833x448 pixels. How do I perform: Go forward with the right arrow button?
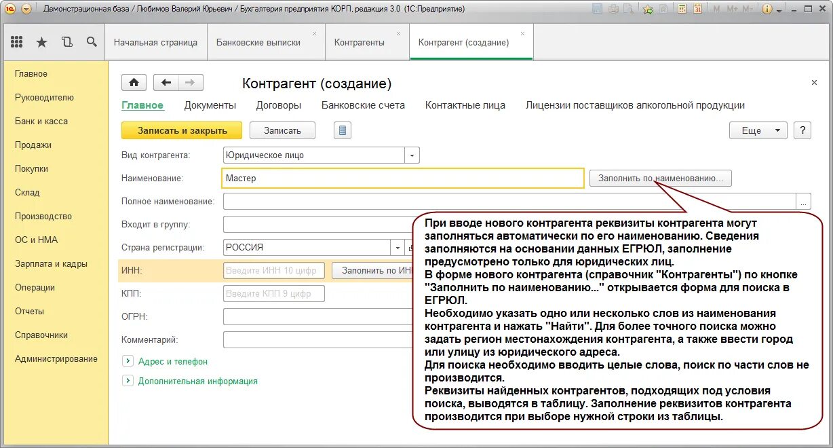(191, 83)
